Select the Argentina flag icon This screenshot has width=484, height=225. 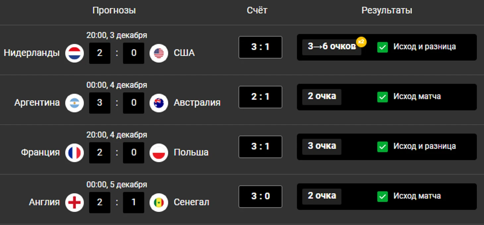click(x=75, y=103)
